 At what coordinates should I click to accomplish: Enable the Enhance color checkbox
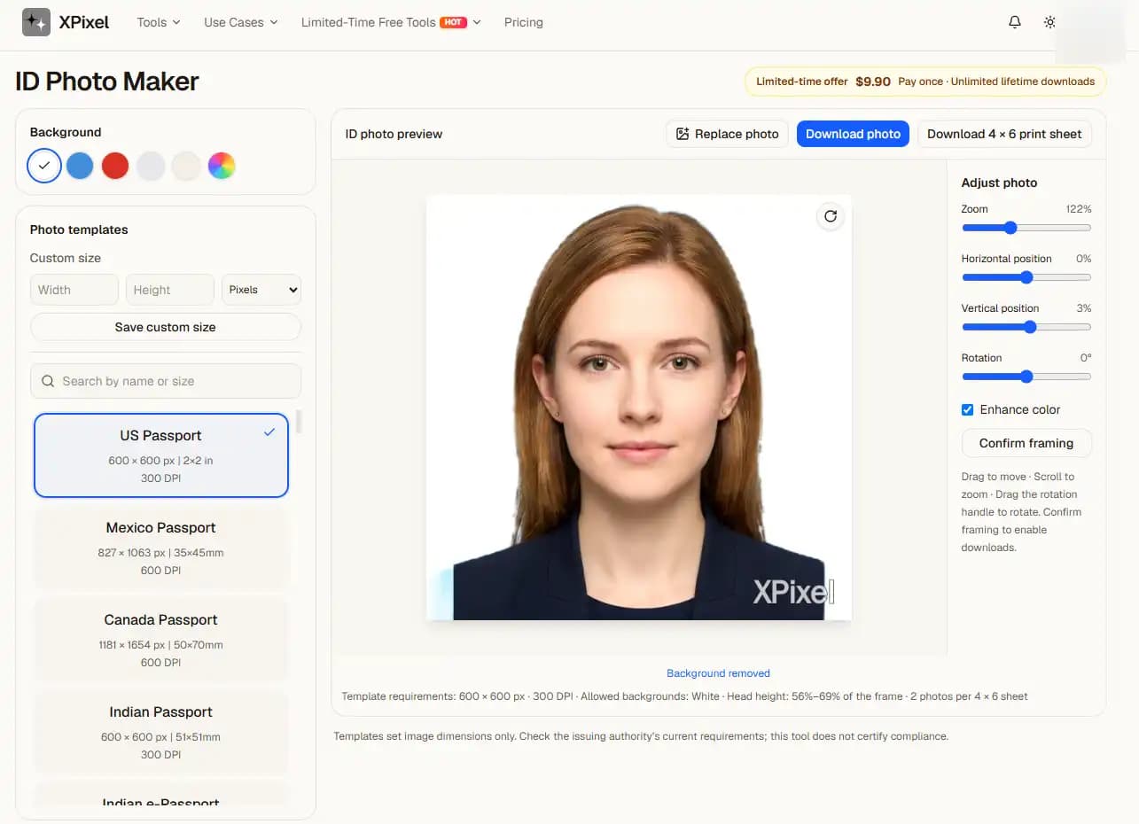(x=968, y=409)
